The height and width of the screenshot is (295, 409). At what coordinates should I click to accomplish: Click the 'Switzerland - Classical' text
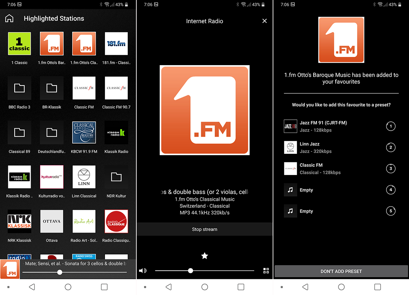click(204, 206)
